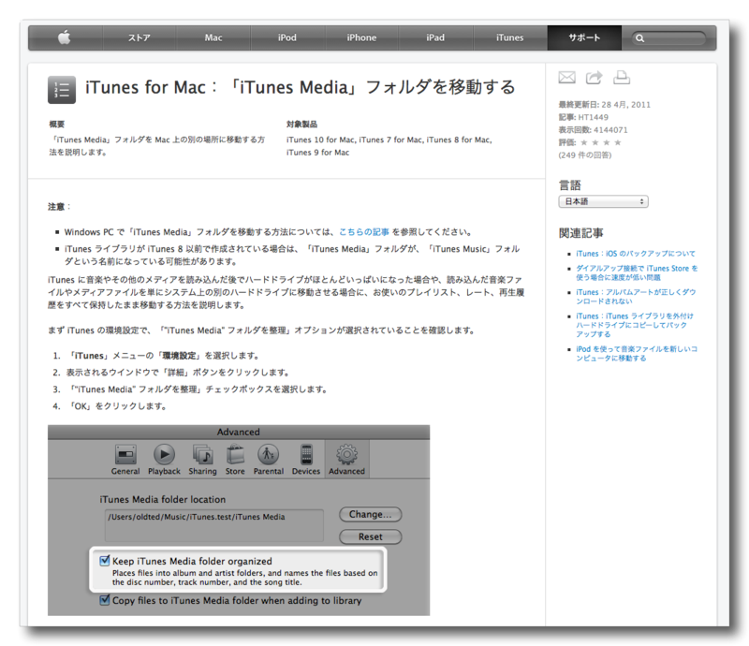The image size is (749, 646).
Task: Select Sharing preferences icon
Action: 202,460
